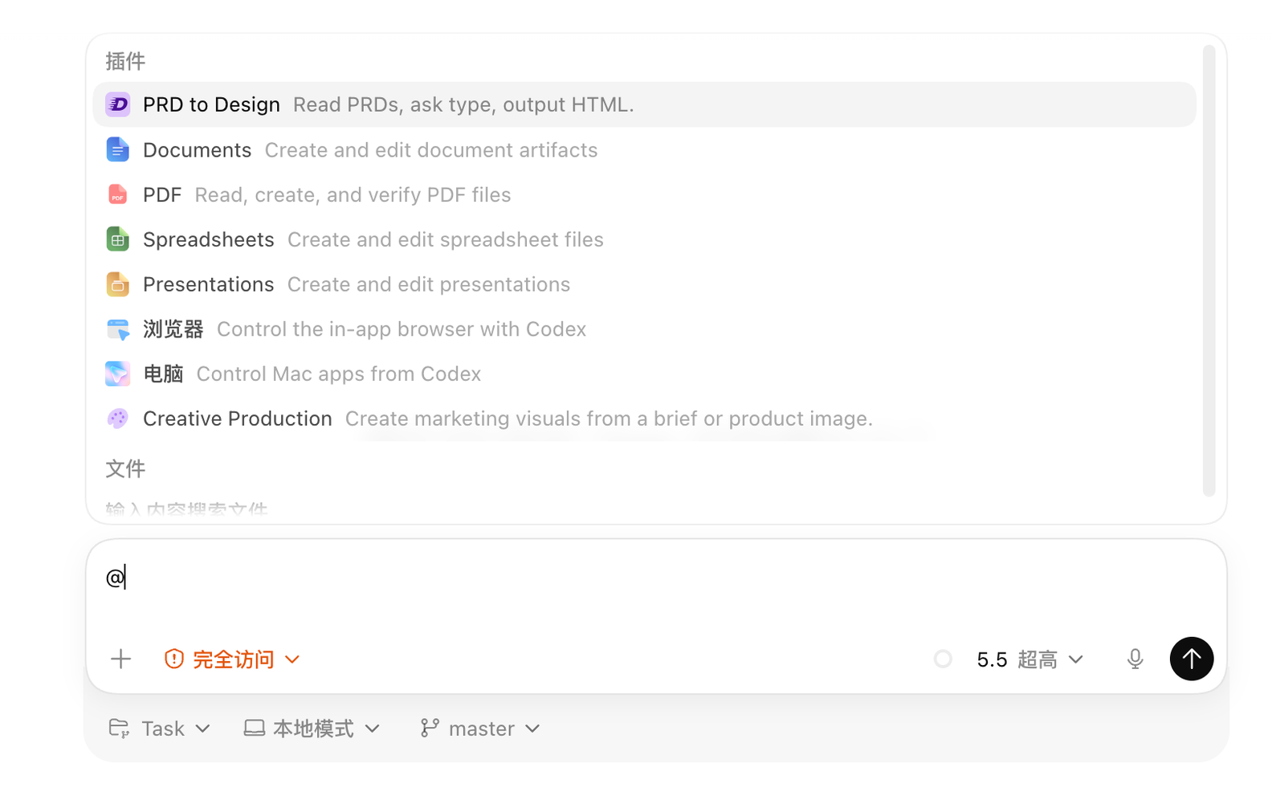Screen dimensions: 1272x804
Task: Click the blue Documents plugin icon
Action: point(118,149)
